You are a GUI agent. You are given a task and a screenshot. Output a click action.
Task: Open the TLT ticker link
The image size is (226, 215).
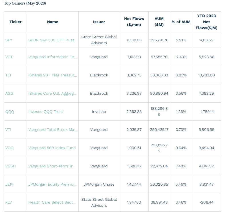8,75
